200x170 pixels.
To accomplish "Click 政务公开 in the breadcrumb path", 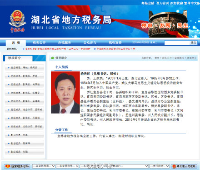I will 167,58.
